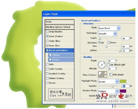The width and height of the screenshot is (138, 109).
Task: Open the Technique dropdown showing Smooth
Action: click(x=107, y=33)
